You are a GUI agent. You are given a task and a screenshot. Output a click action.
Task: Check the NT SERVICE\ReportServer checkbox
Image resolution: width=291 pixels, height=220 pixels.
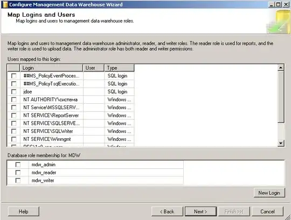[13, 115]
